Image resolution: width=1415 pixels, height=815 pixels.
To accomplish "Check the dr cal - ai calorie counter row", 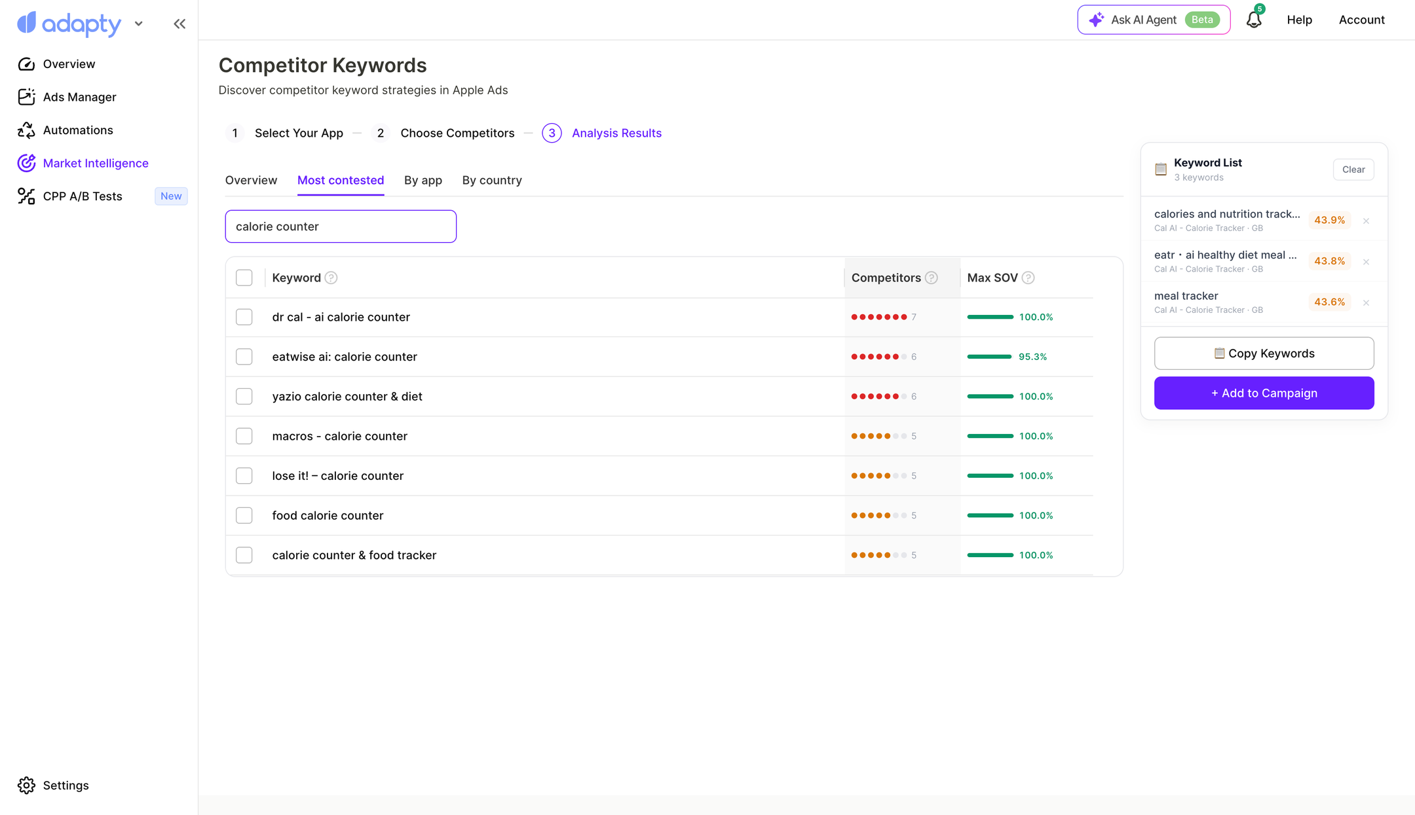I will tap(244, 317).
